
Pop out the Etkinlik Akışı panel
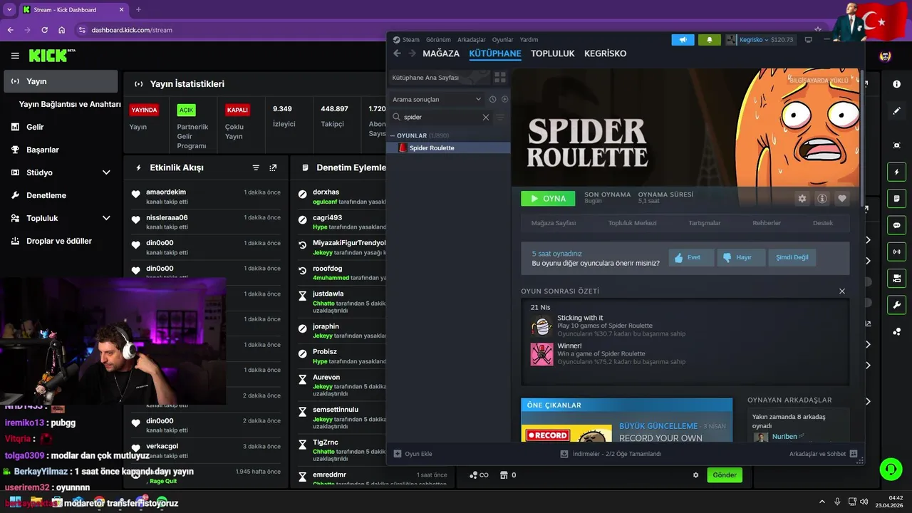(273, 167)
